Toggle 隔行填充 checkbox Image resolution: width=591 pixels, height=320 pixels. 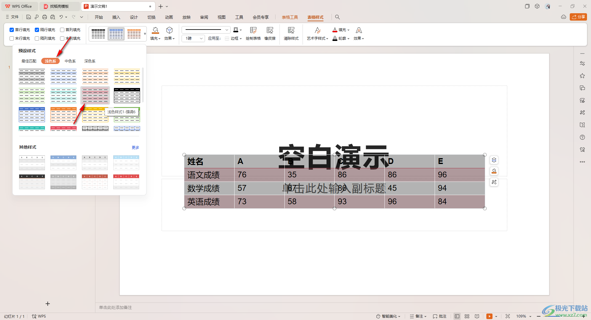(x=37, y=30)
